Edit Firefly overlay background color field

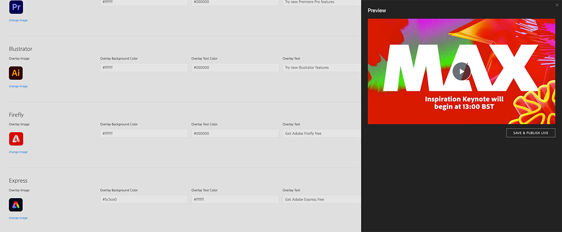[x=144, y=133]
